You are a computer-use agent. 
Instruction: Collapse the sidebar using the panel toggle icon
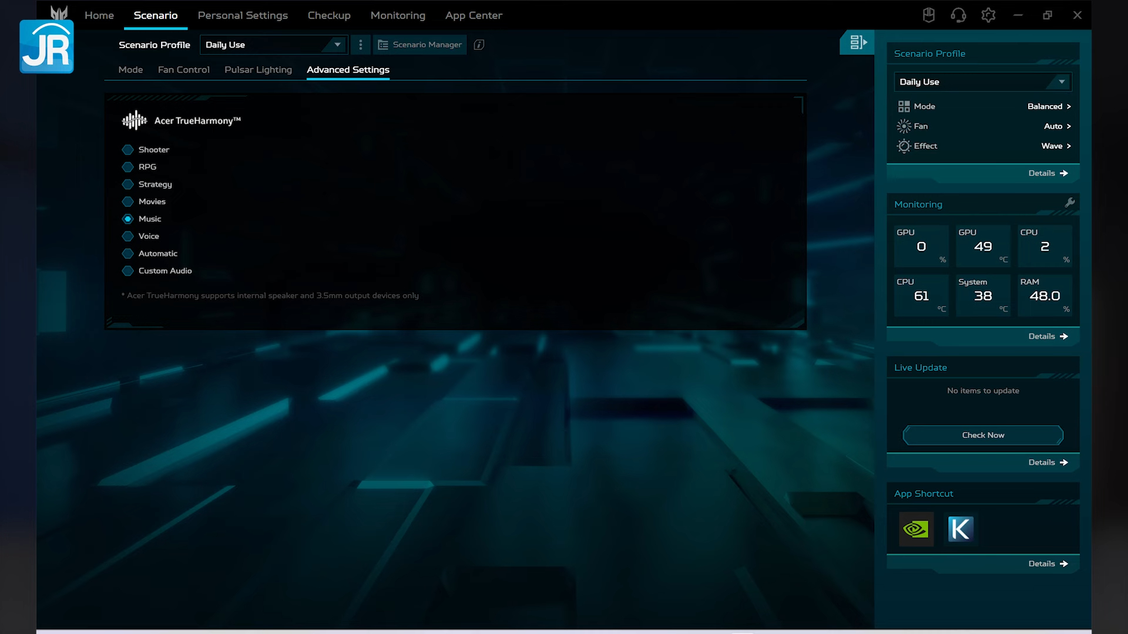(x=857, y=42)
